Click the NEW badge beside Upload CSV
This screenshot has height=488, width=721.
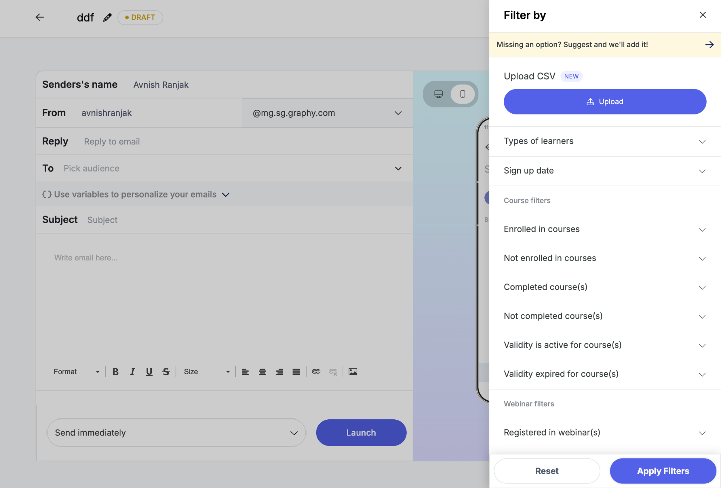point(571,76)
